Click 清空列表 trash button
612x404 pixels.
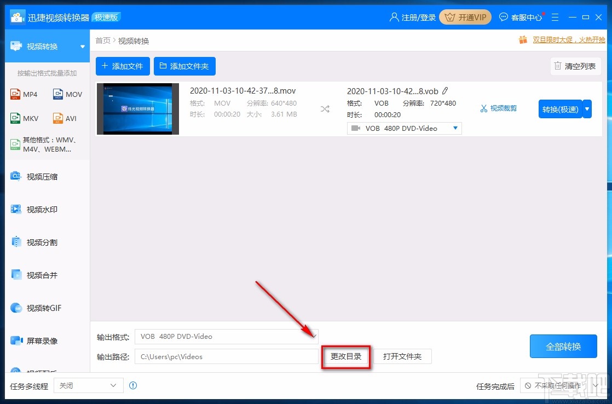point(575,66)
